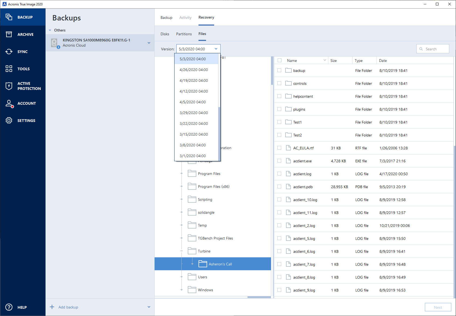Select version 3/1/2020 04:00

pyautogui.click(x=196, y=156)
